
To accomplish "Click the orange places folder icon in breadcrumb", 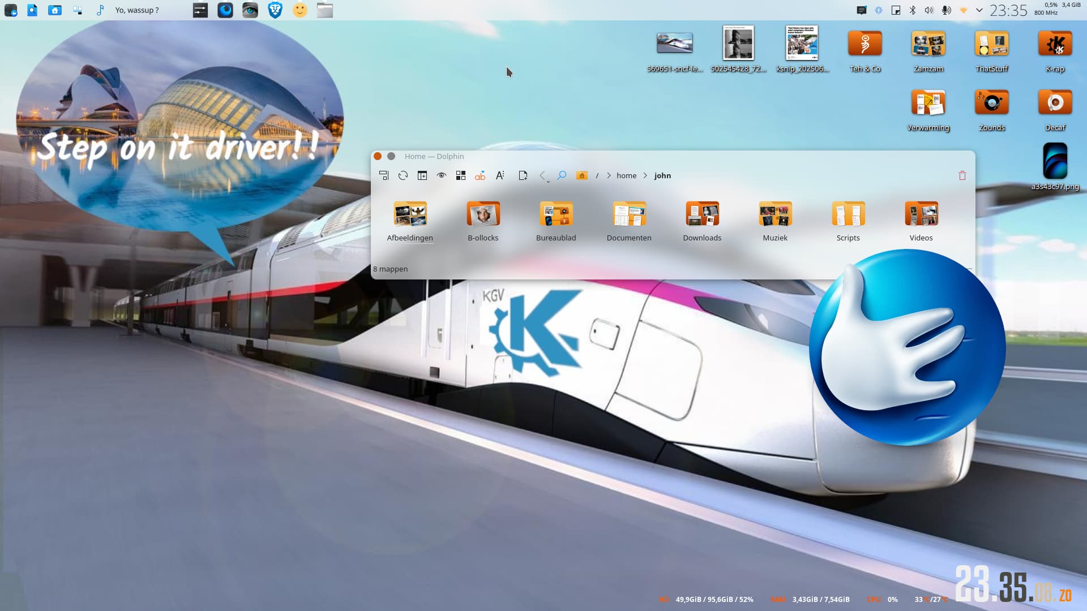I will click(581, 175).
